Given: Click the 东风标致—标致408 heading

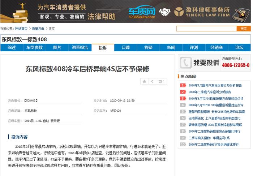Looking at the screenshot, I should point(24,39).
